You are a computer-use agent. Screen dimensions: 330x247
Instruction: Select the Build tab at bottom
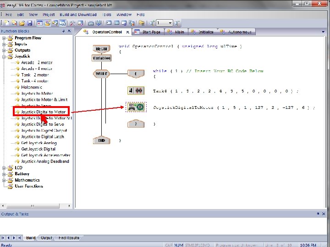click(31, 238)
